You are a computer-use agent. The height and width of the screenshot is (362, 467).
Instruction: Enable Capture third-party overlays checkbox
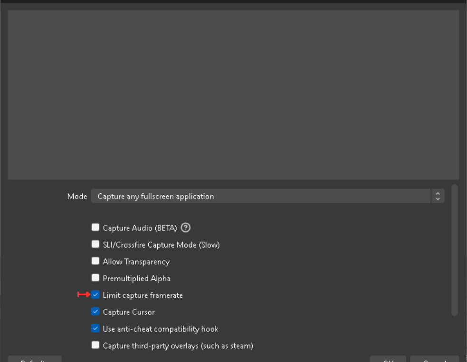[x=95, y=345]
